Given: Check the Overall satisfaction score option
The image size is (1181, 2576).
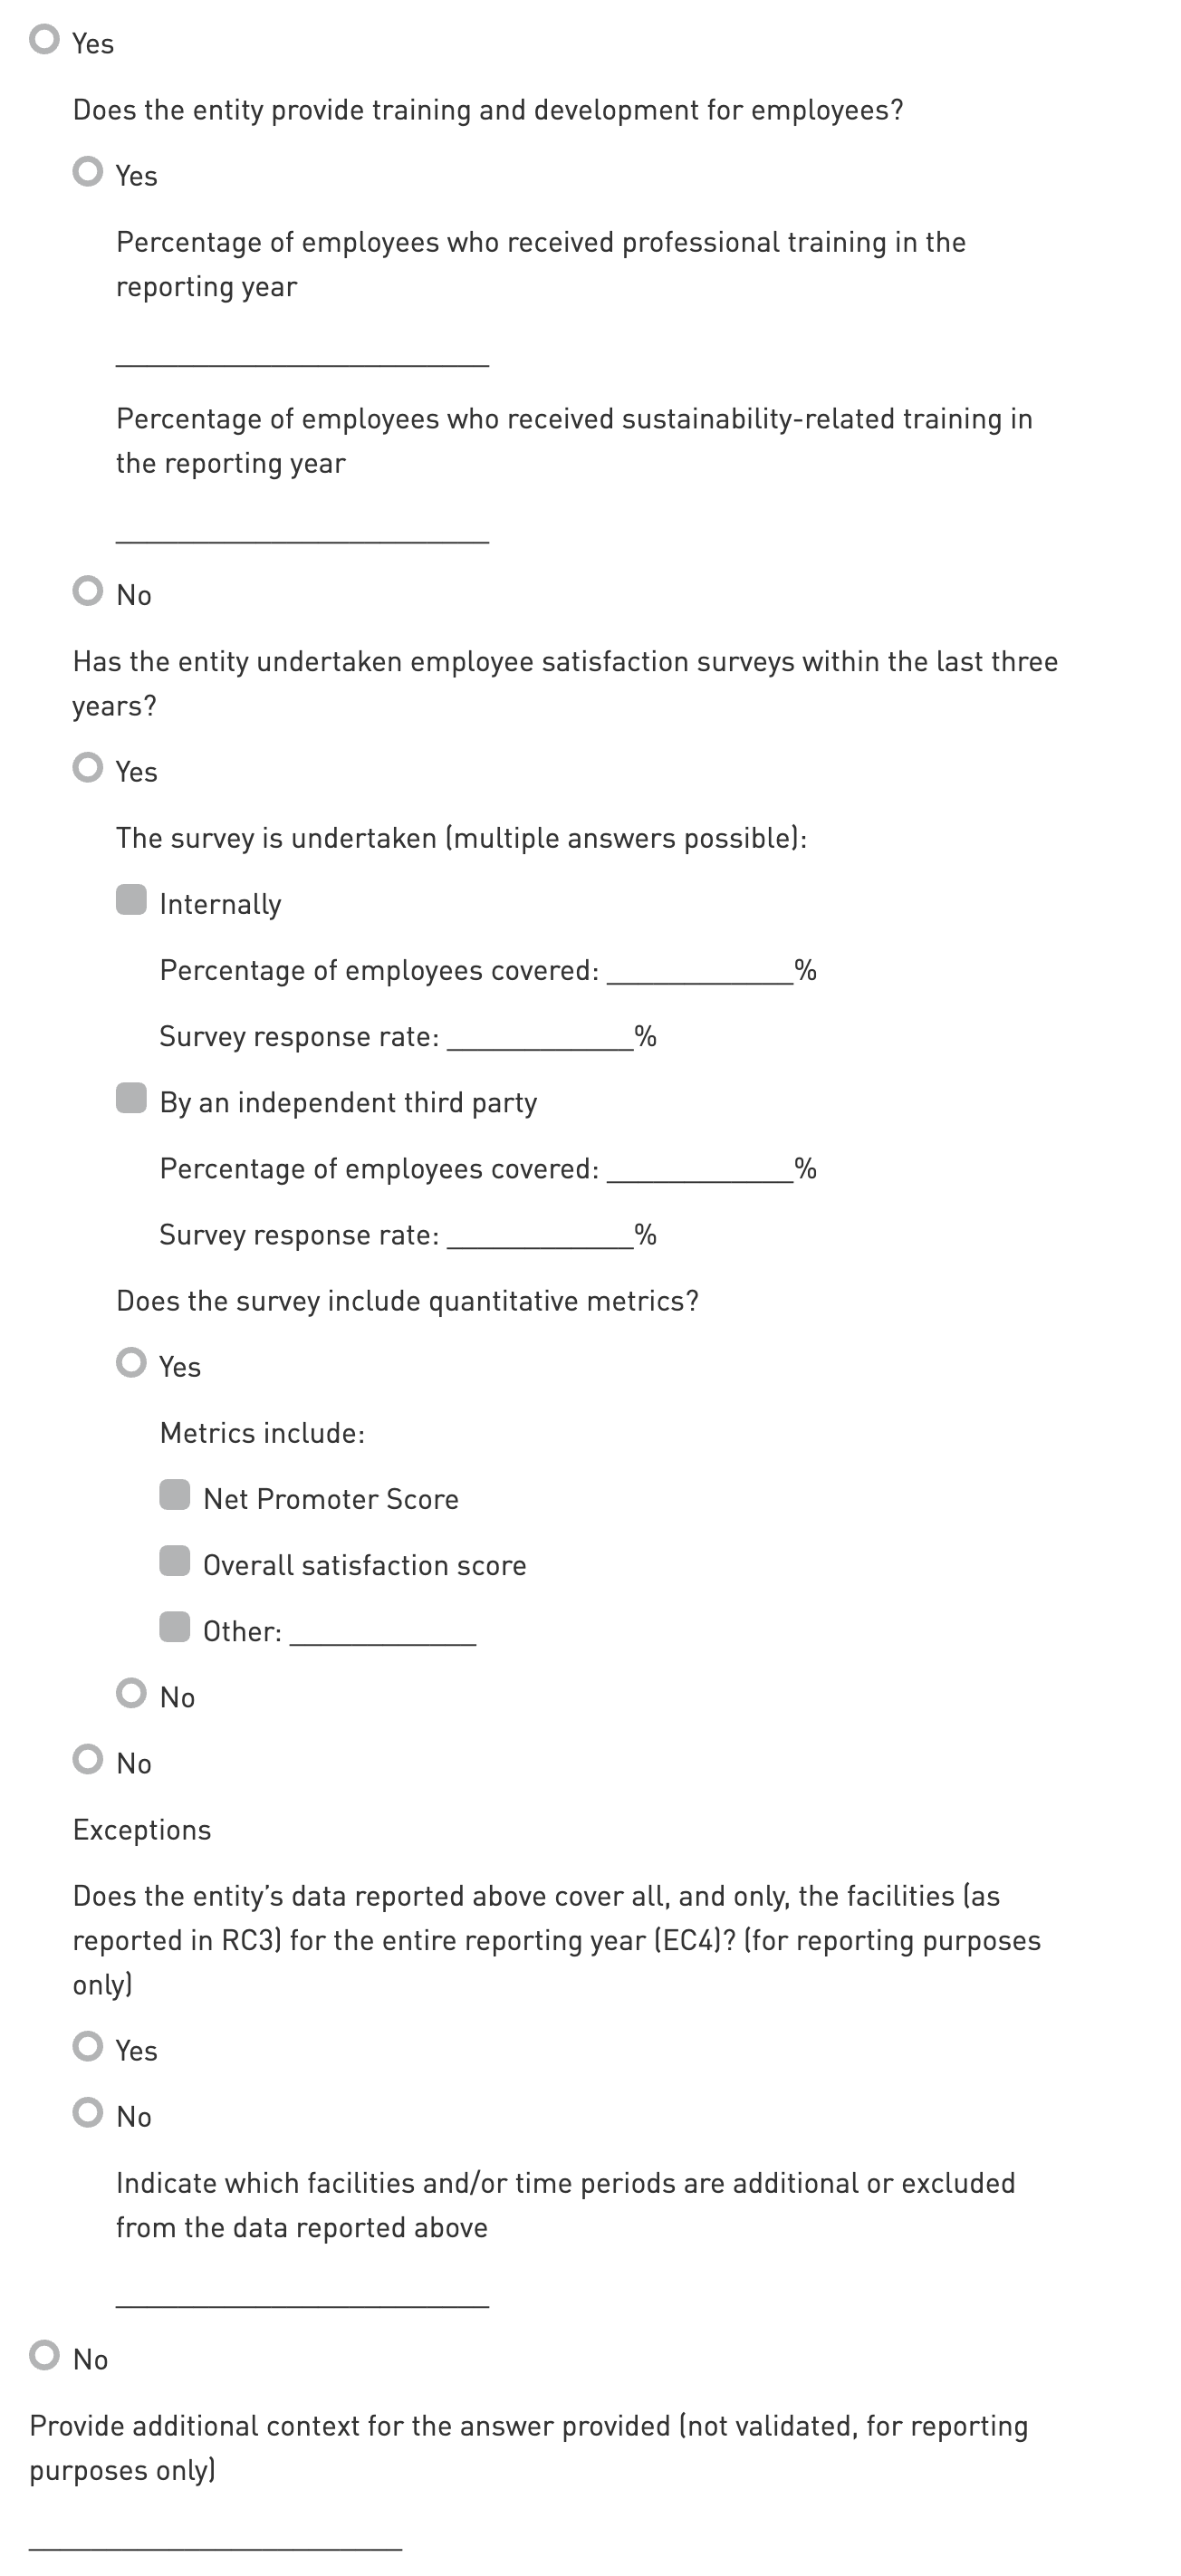Looking at the screenshot, I should [x=175, y=1561].
